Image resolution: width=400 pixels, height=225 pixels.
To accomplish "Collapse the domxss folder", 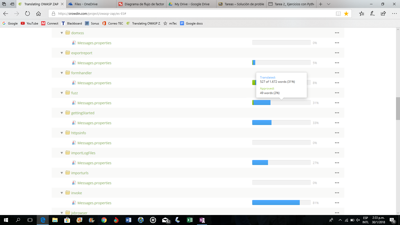I will [x=62, y=33].
